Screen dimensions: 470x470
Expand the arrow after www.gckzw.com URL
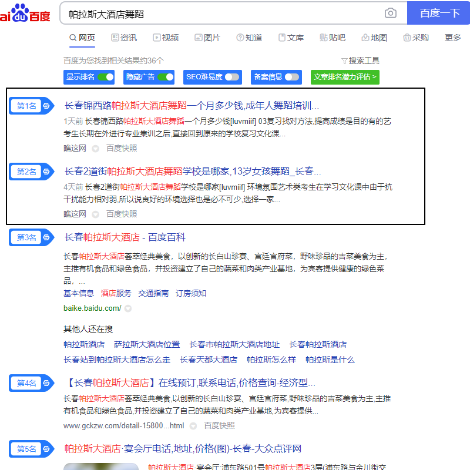(x=193, y=426)
